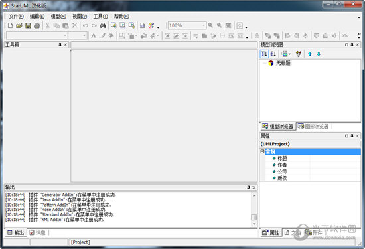Click the zoom in magnifier icon
The height and width of the screenshot is (249, 365).
pyautogui.click(x=210, y=25)
